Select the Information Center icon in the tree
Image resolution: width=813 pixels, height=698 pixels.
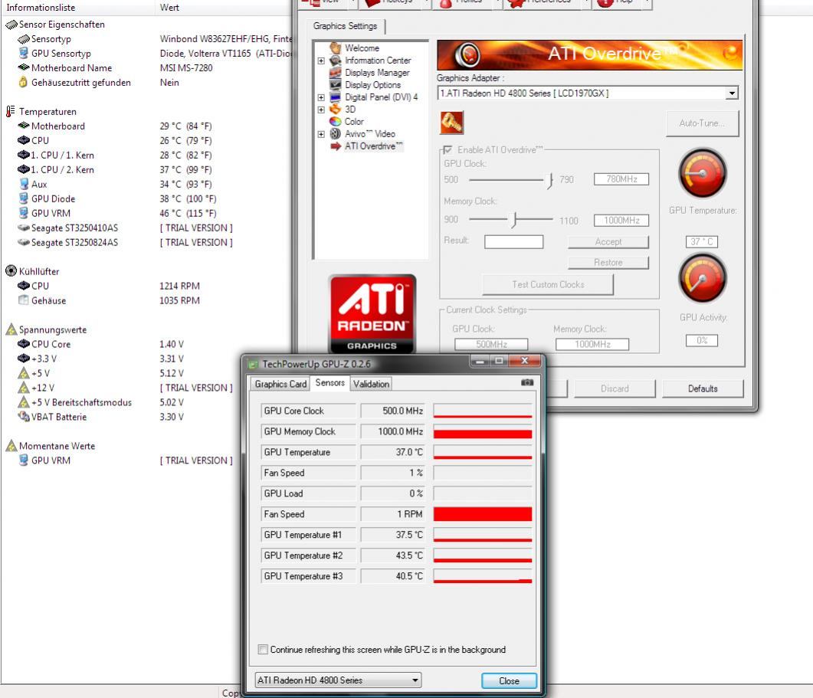[x=336, y=61]
